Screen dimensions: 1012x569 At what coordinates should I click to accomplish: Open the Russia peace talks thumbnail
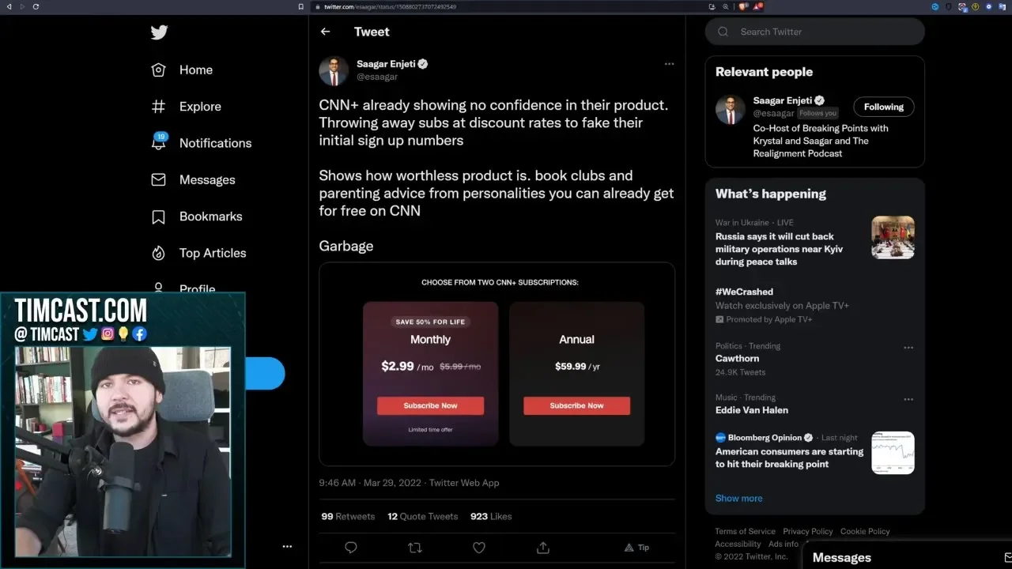coord(893,237)
